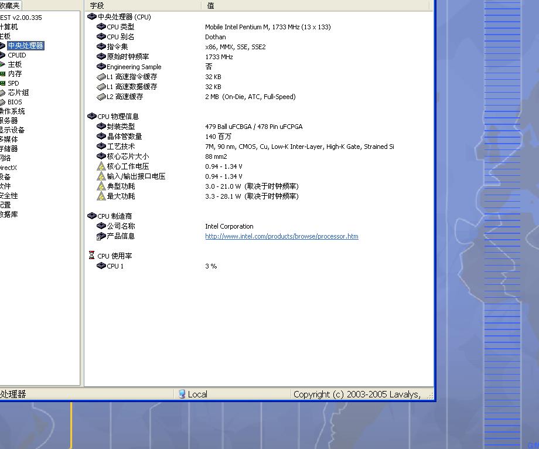This screenshot has height=449, width=539.
Task: Open the 服务器 tree category
Action: (9, 120)
